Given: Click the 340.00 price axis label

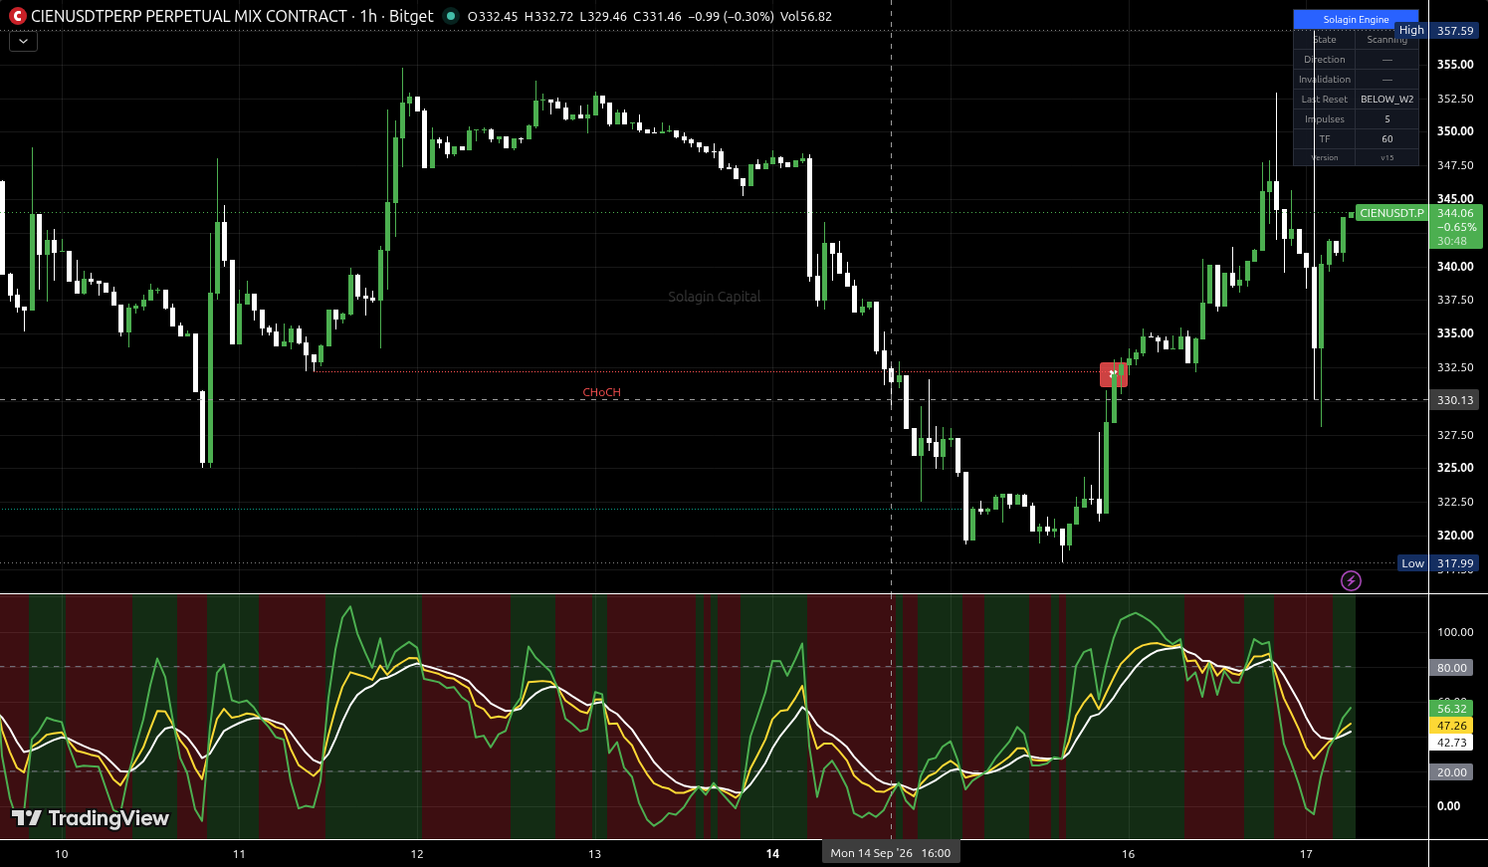Looking at the screenshot, I should coord(1455,267).
